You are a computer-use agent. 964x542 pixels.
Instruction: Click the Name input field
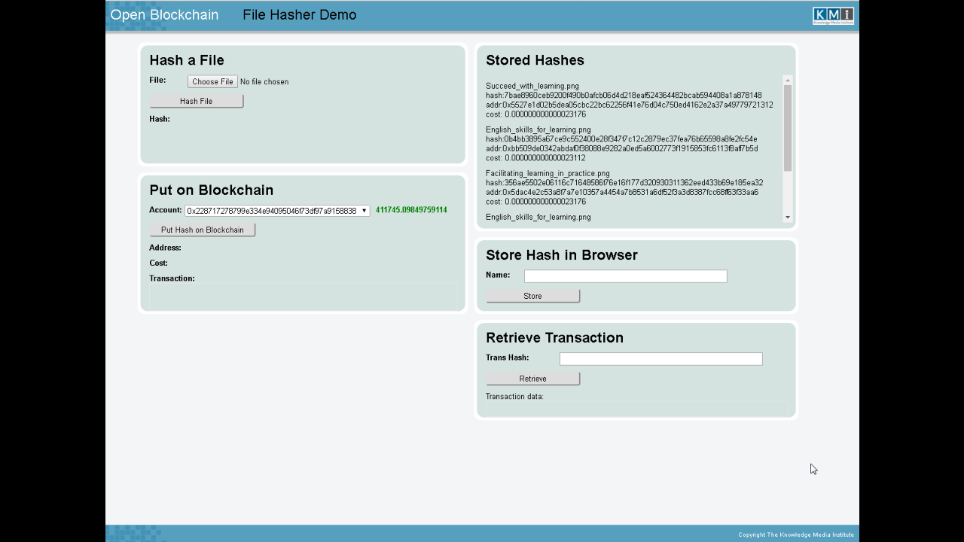pos(625,276)
